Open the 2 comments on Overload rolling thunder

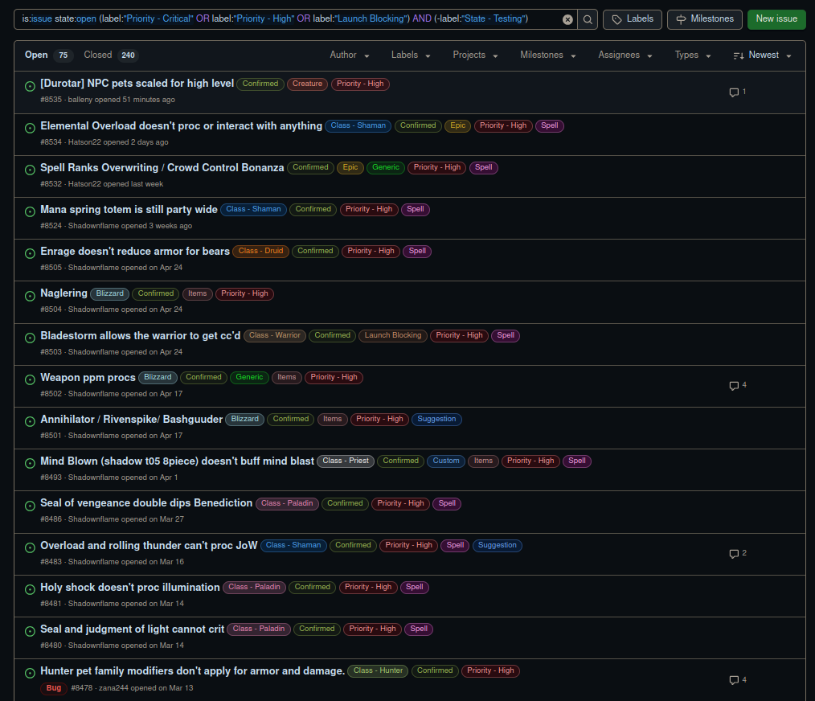[738, 553]
